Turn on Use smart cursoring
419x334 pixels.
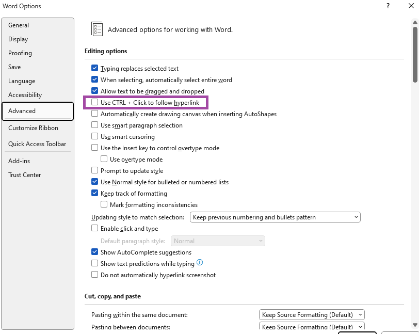pos(94,136)
